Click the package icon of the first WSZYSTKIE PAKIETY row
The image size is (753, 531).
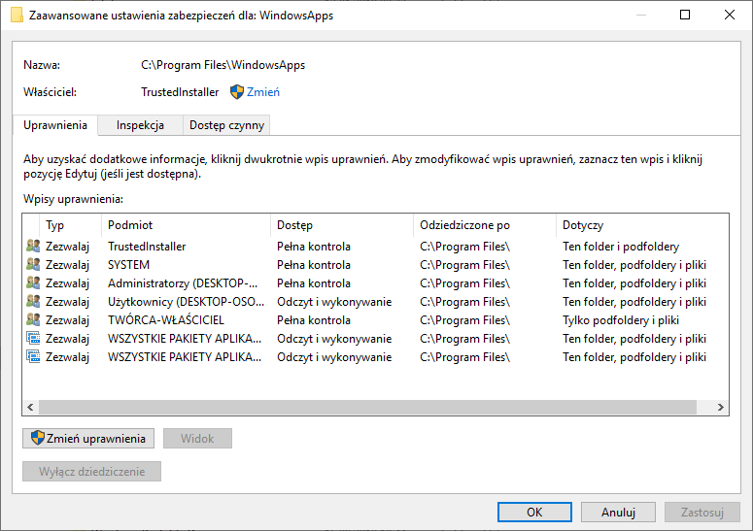pos(33,338)
